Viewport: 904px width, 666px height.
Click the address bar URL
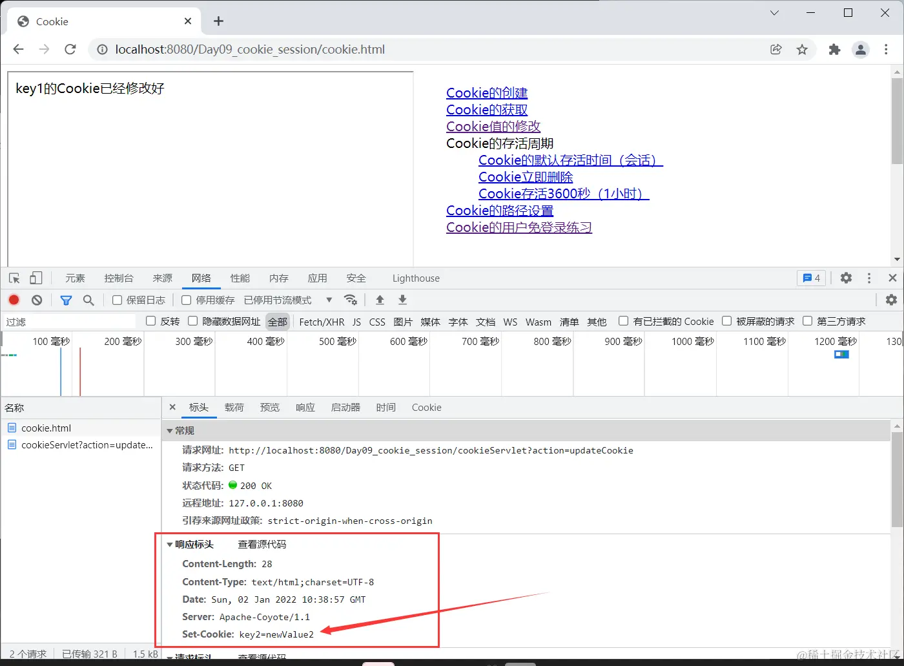tap(250, 50)
